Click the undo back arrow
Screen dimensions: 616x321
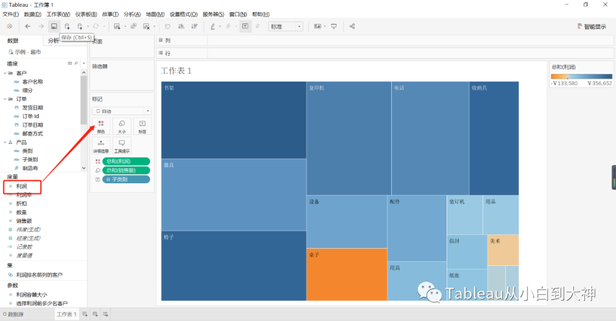[x=27, y=26]
